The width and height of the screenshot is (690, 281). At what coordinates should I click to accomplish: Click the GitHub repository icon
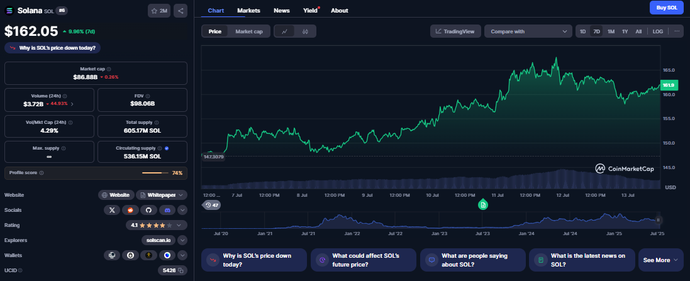point(149,209)
